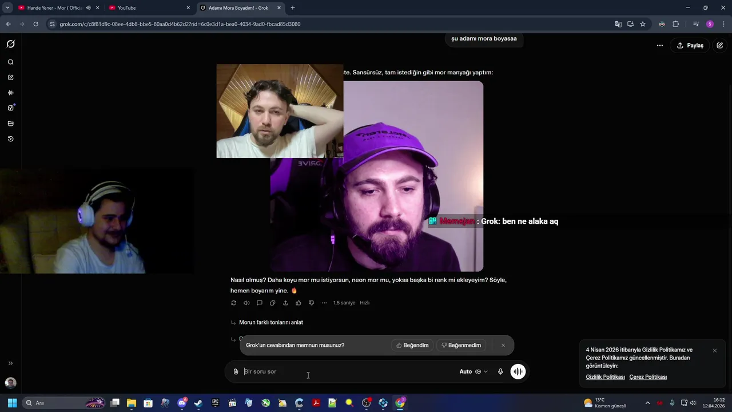
Task: Install app icon in address bar
Action: pos(630,24)
